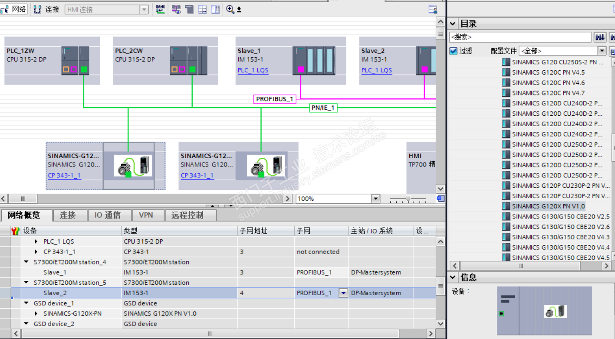
Task: Collapse the S7300/ET200M station_5 row
Action: tap(26, 283)
